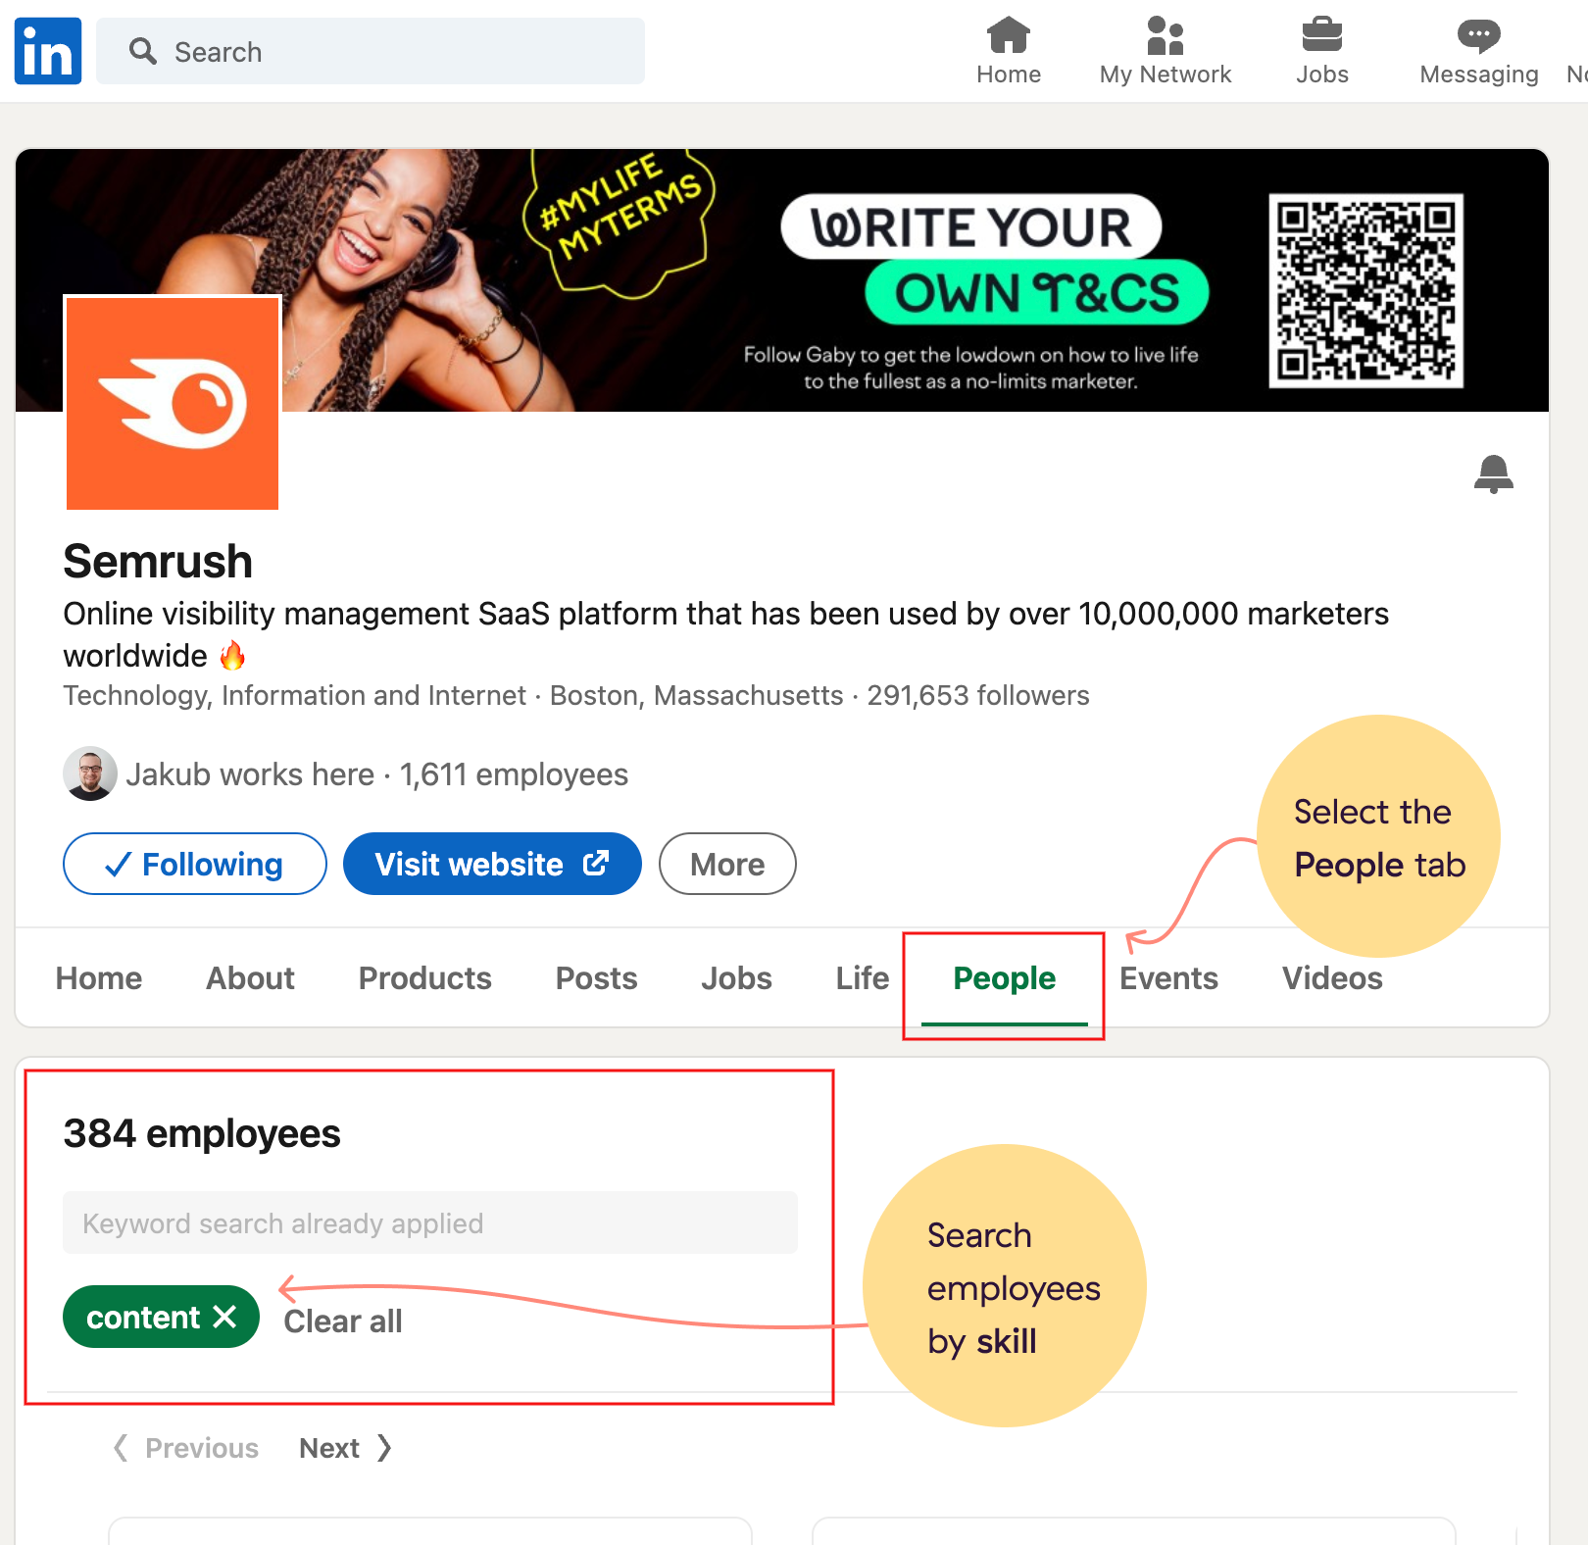The width and height of the screenshot is (1588, 1545).
Task: Click the external-link icon on Visit website
Action: (x=596, y=863)
